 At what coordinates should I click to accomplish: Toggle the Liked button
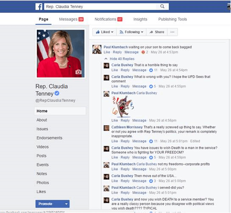104,32
